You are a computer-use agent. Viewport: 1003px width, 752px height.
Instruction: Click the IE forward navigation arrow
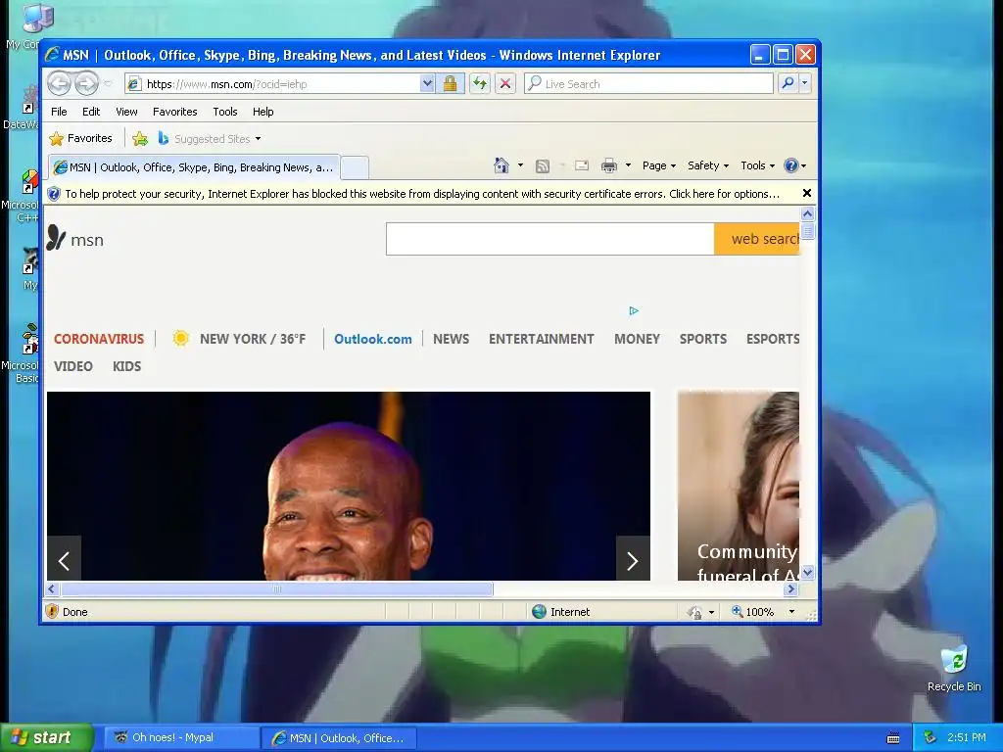tap(86, 83)
